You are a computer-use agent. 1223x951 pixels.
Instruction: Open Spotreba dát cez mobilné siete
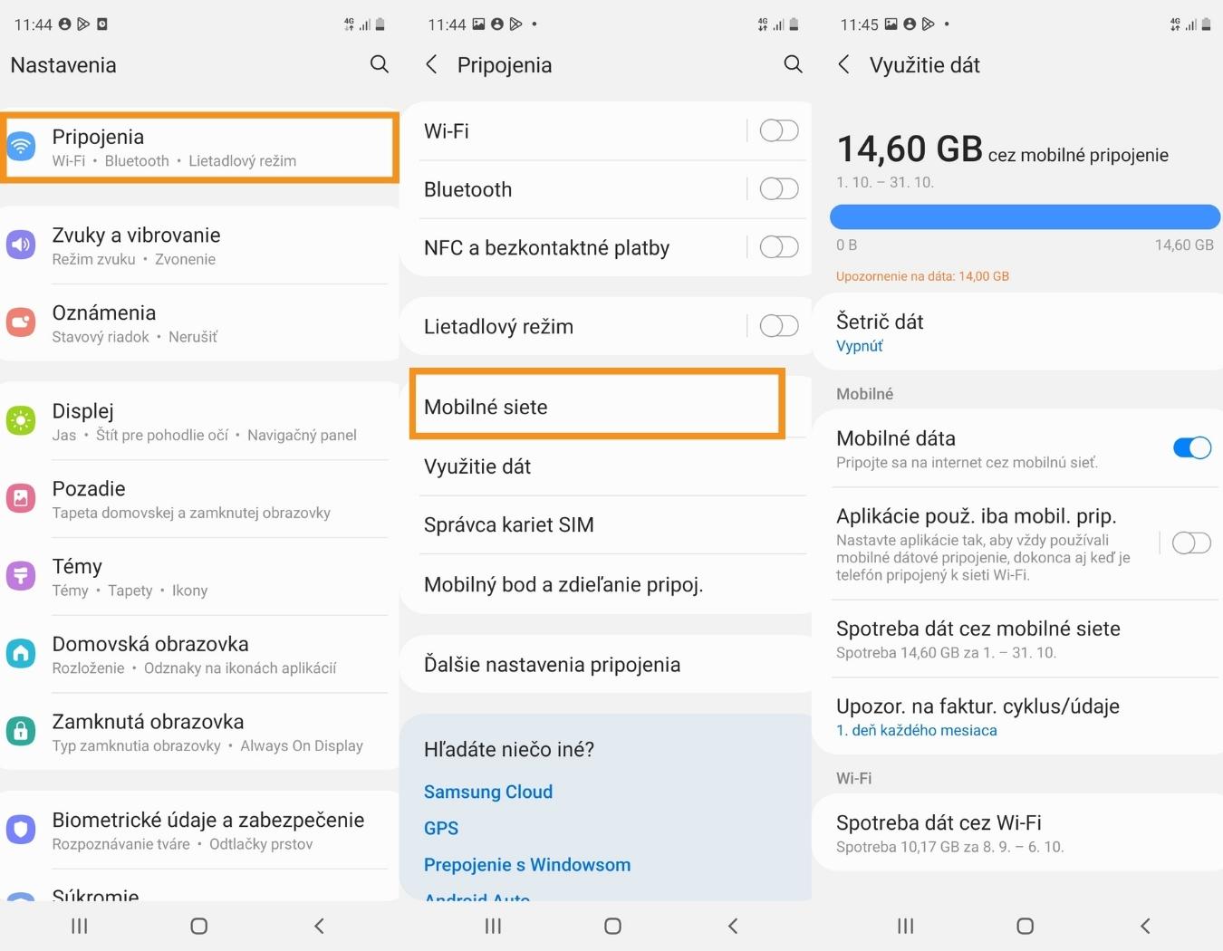tap(1017, 639)
